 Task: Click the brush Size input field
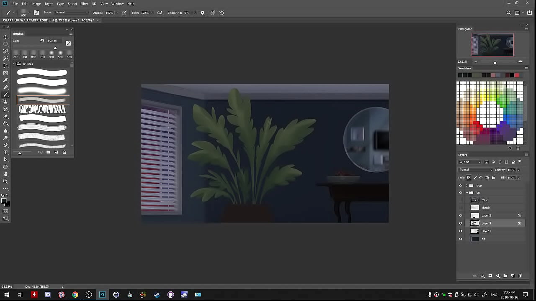click(x=52, y=41)
